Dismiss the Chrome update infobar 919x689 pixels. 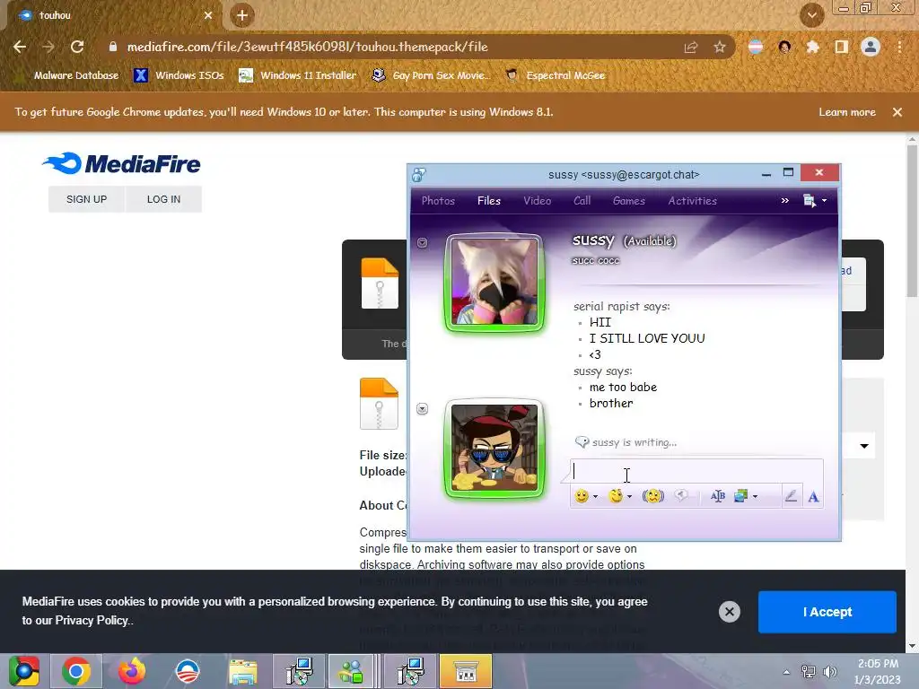(x=897, y=112)
